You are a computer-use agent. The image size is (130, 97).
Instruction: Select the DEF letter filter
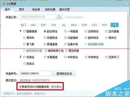coord(43,25)
